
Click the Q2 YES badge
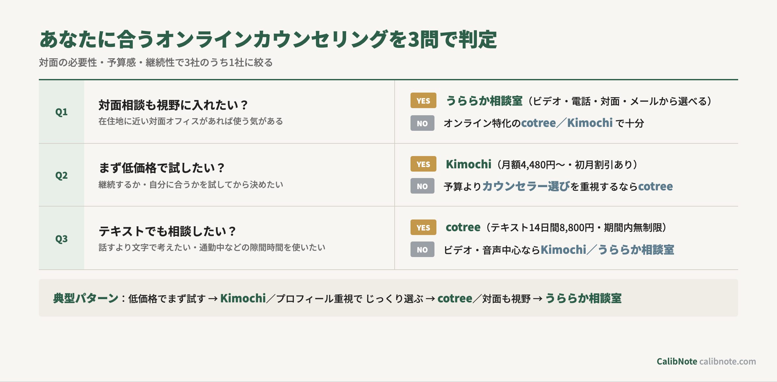pos(423,164)
